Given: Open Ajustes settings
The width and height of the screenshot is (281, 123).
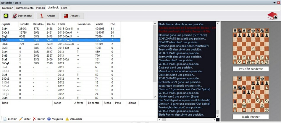Looking at the screenshot, I should pos(48,16).
